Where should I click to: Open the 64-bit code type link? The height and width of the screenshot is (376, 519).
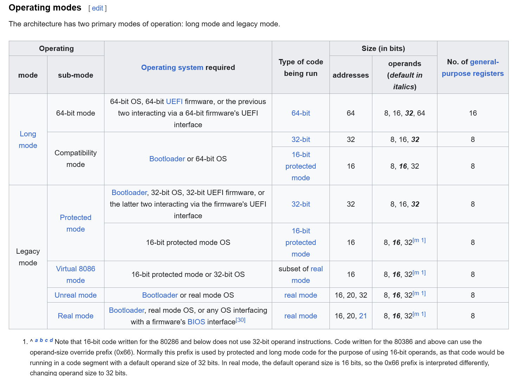[x=301, y=113]
